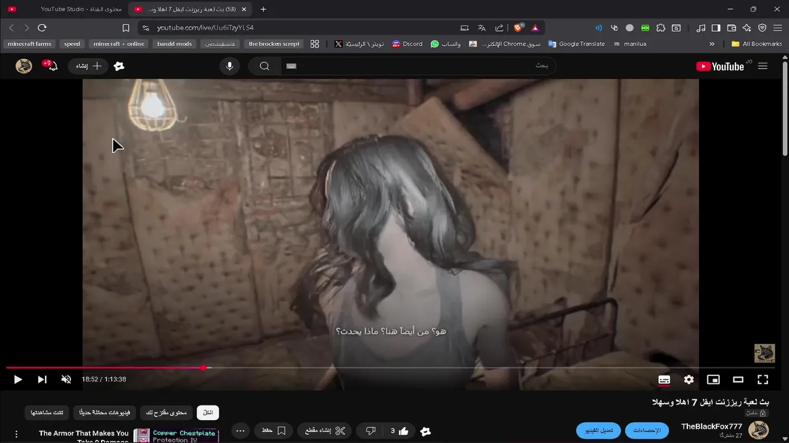Screen dimensions: 789x443
Task: Like the video with thumbs up
Action: point(398,431)
